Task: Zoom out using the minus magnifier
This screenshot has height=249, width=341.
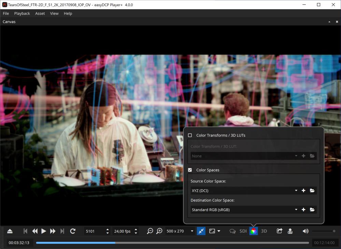Action: (x=150, y=231)
